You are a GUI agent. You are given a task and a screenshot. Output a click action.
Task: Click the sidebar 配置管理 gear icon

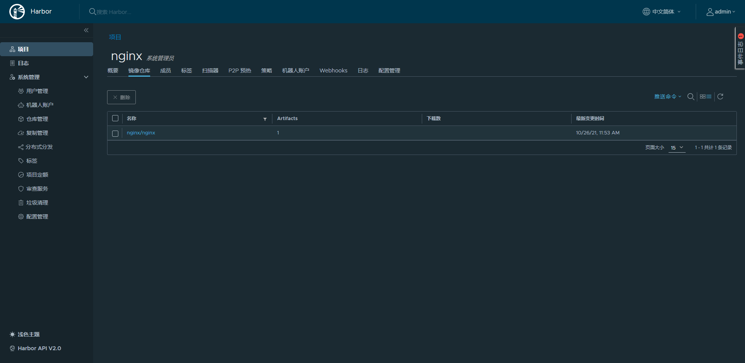pyautogui.click(x=21, y=217)
